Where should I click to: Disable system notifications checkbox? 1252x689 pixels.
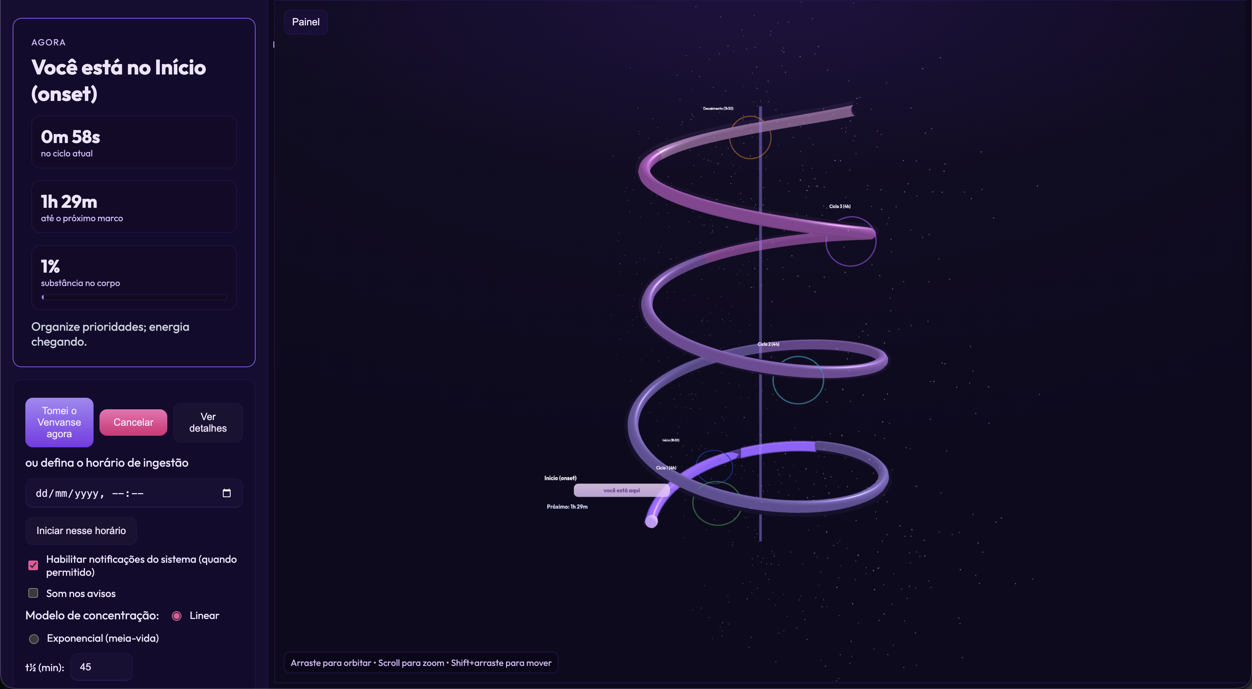point(33,565)
